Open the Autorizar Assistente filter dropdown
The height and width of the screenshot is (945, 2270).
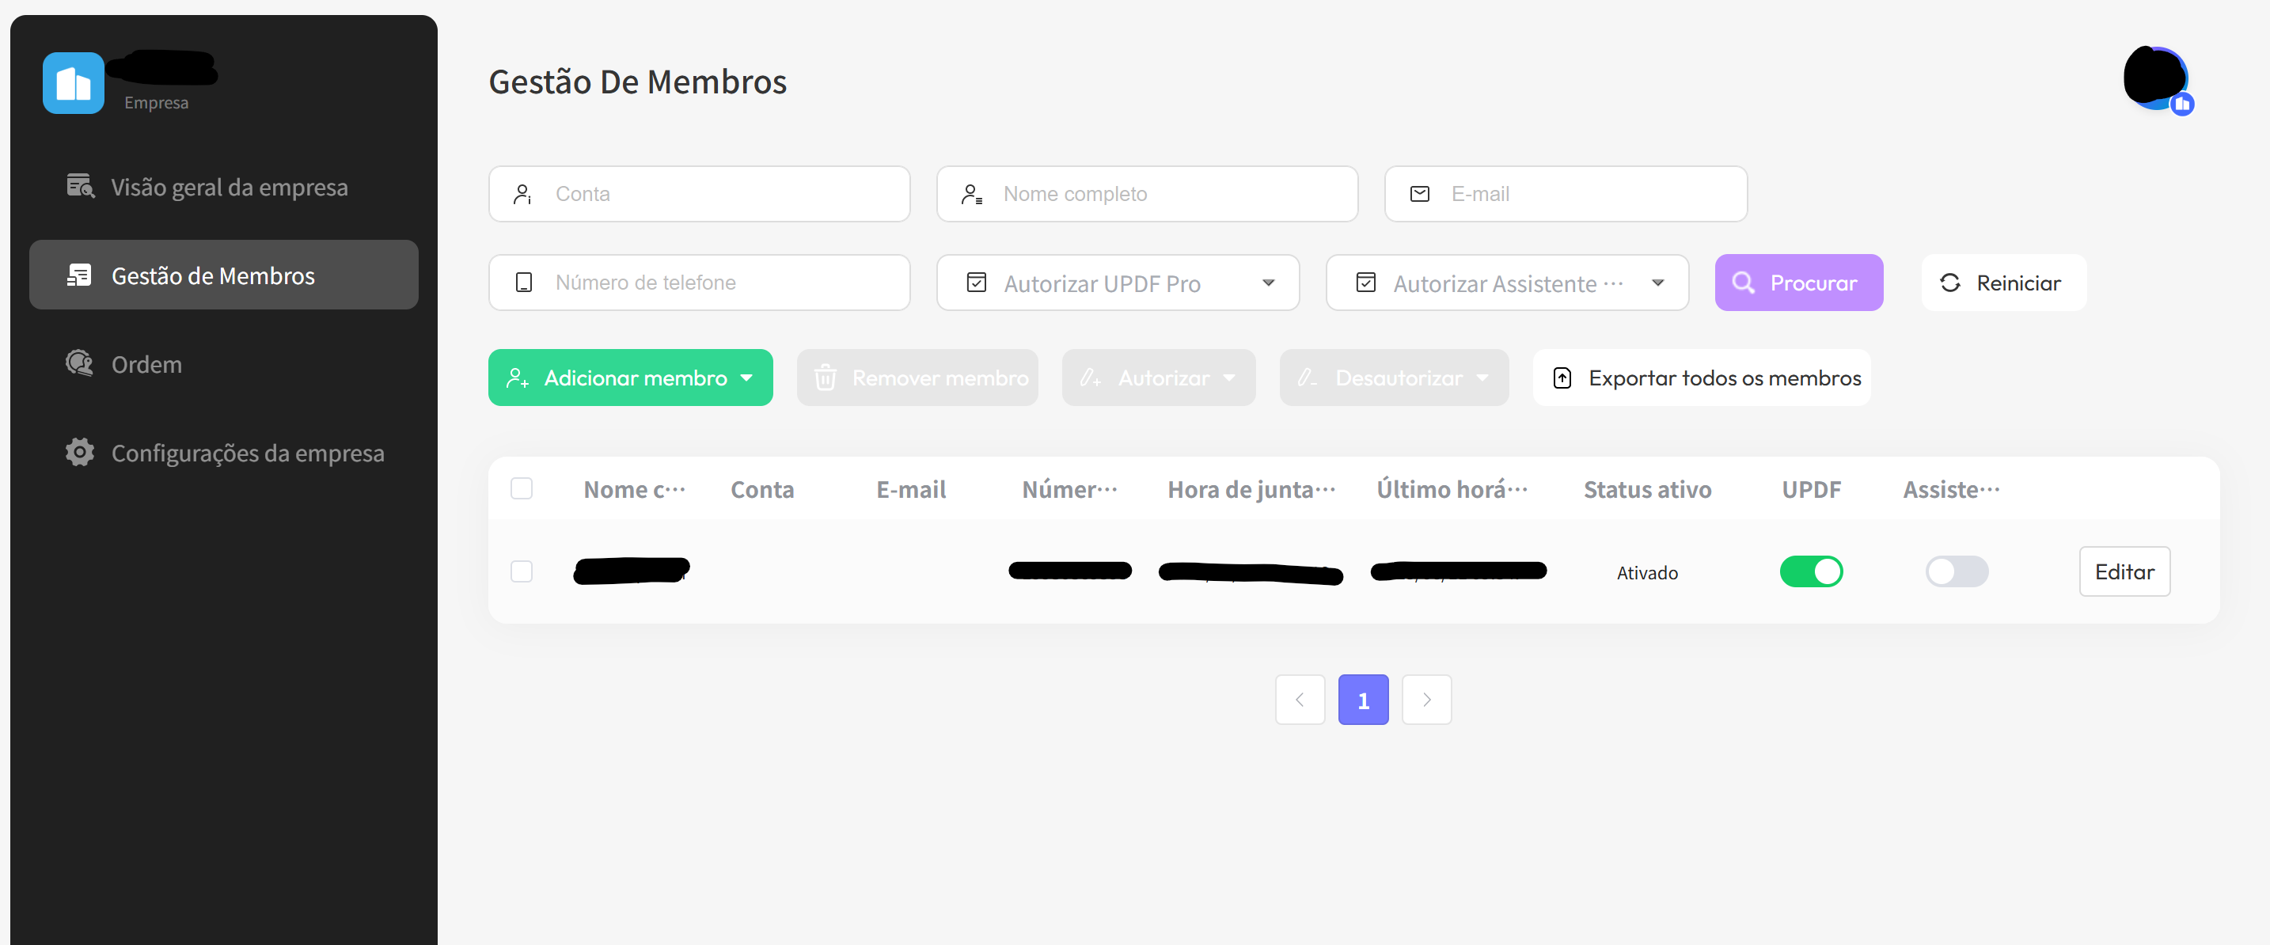(1507, 283)
